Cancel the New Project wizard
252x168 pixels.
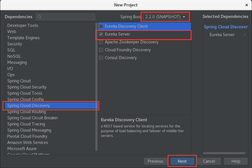(x=209, y=161)
